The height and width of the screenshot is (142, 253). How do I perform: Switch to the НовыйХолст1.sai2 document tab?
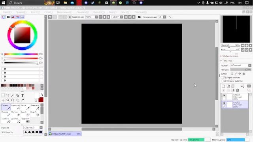pyautogui.click(x=65, y=134)
